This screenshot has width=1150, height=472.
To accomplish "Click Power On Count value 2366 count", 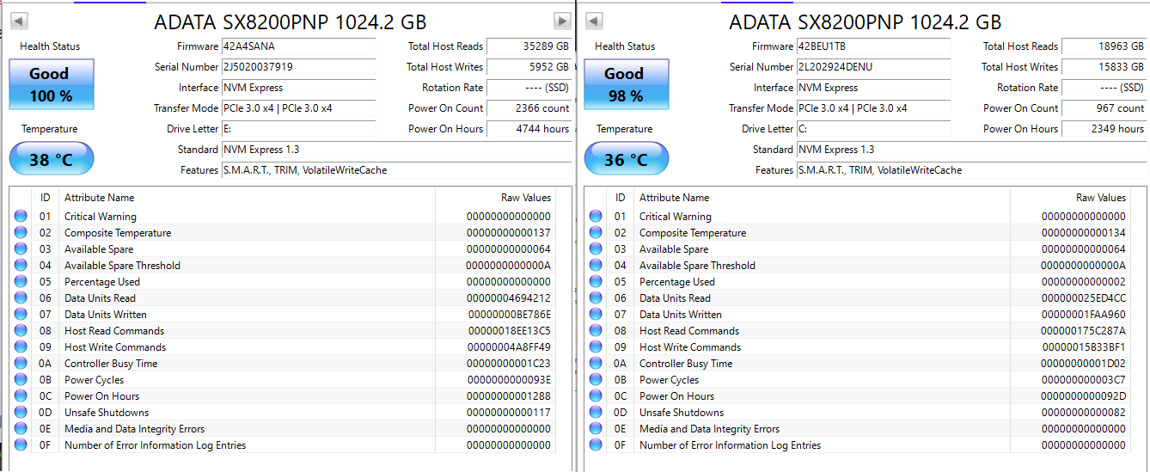I will (x=529, y=108).
